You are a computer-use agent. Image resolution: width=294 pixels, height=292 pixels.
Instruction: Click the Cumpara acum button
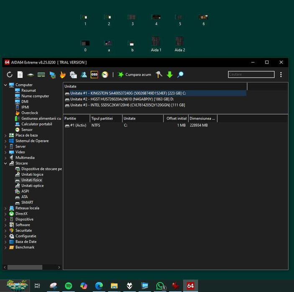pyautogui.click(x=134, y=74)
